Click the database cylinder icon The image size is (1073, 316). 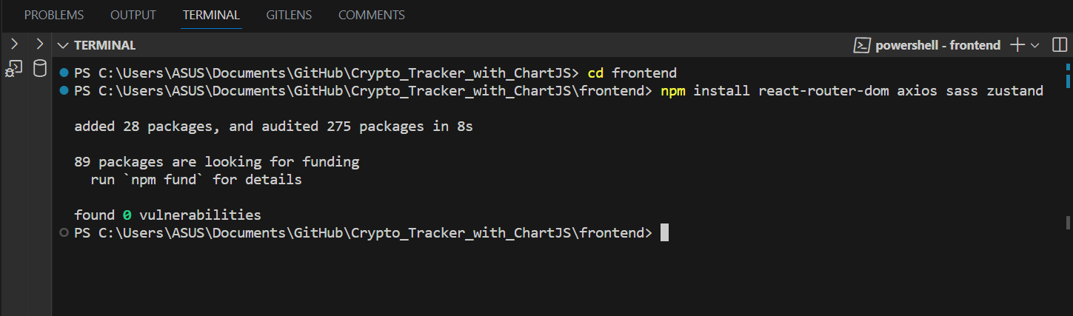point(40,69)
